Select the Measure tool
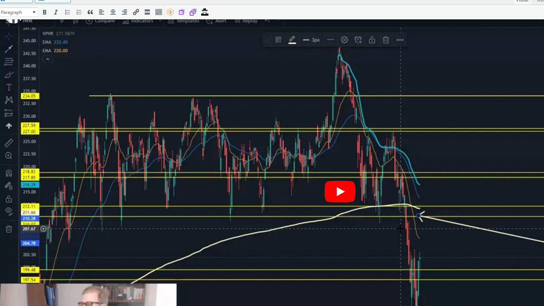Viewport: 544px width, 306px height. [9, 143]
